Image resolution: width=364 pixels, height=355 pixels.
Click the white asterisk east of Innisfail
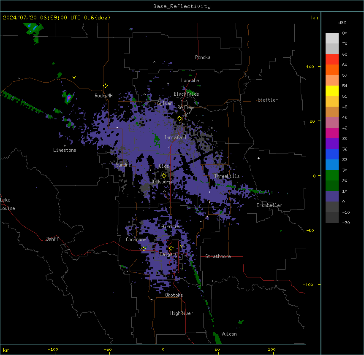click(x=212, y=128)
